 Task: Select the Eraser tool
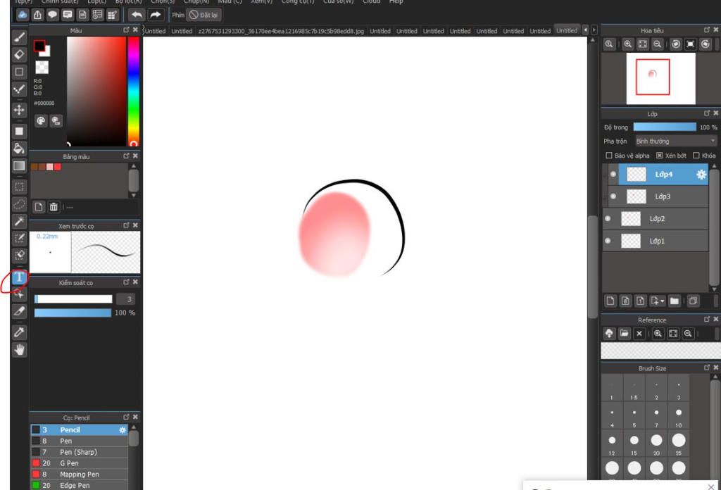coord(19,55)
